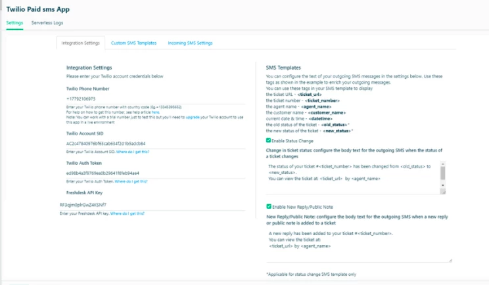The width and height of the screenshot is (489, 285).
Task: Select Integration Settings sub-tab
Action: click(x=80, y=43)
